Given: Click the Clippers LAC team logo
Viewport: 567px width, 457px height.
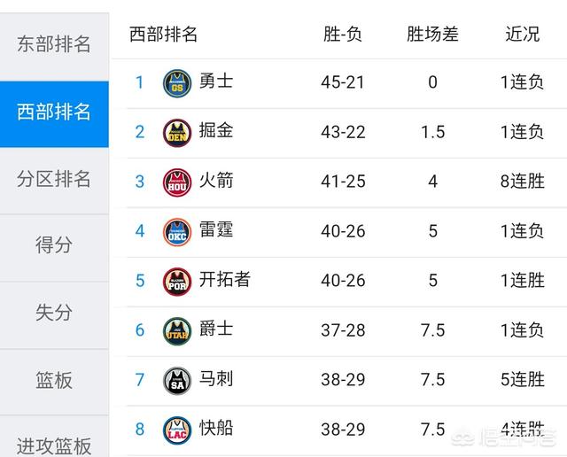Looking at the screenshot, I should click(x=177, y=430).
